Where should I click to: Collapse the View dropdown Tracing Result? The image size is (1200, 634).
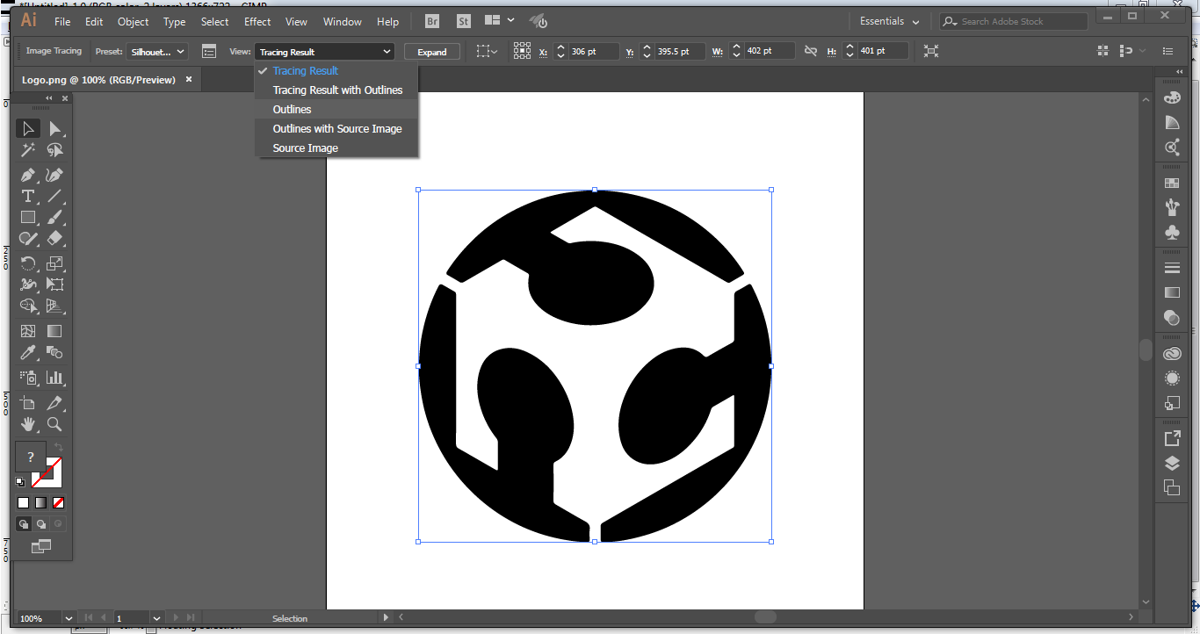[x=324, y=52]
